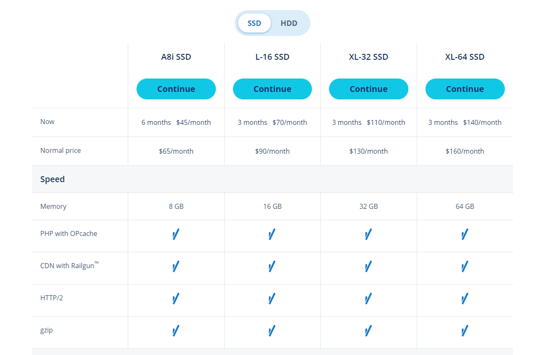Click the PHP with OPcache checkmark for XL-64 SSD
The image size is (547, 355).
pos(465,234)
